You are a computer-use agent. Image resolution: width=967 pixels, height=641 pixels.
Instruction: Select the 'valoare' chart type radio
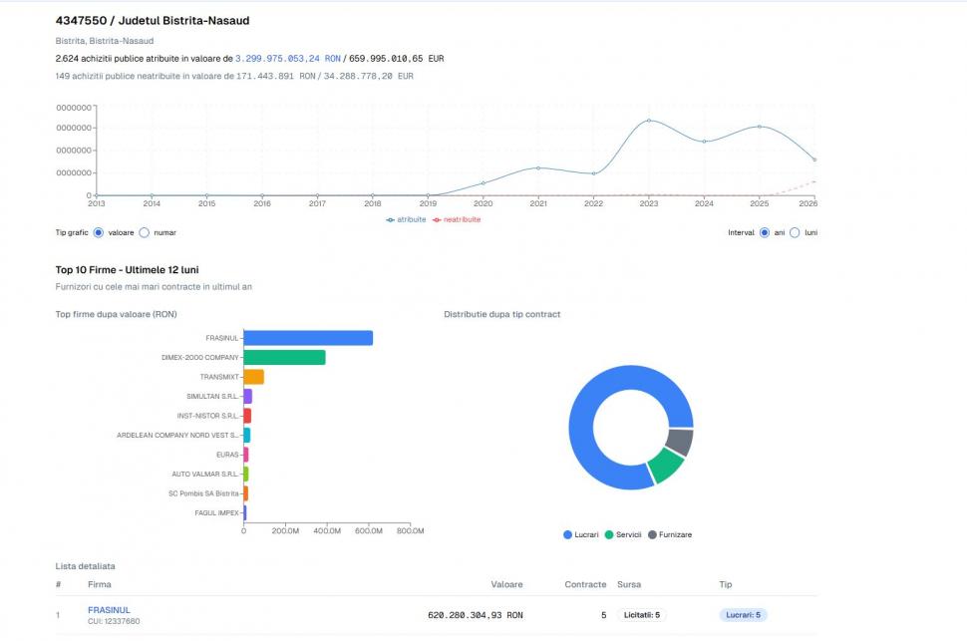pyautogui.click(x=99, y=232)
